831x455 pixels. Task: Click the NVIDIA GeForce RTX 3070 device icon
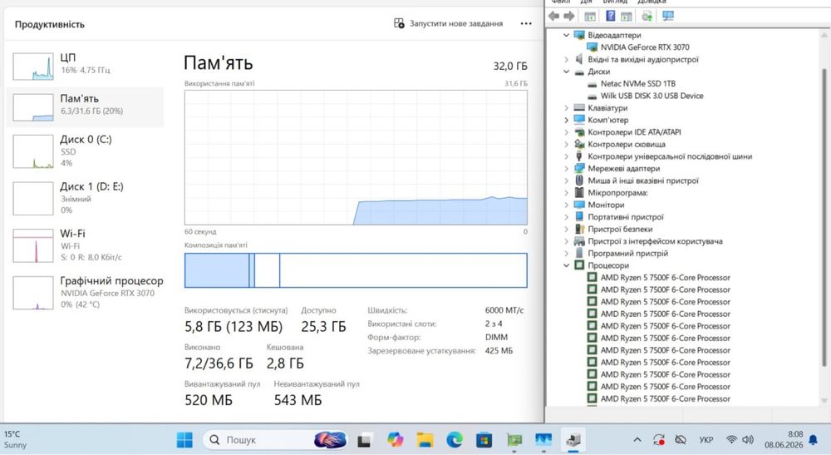click(x=592, y=47)
